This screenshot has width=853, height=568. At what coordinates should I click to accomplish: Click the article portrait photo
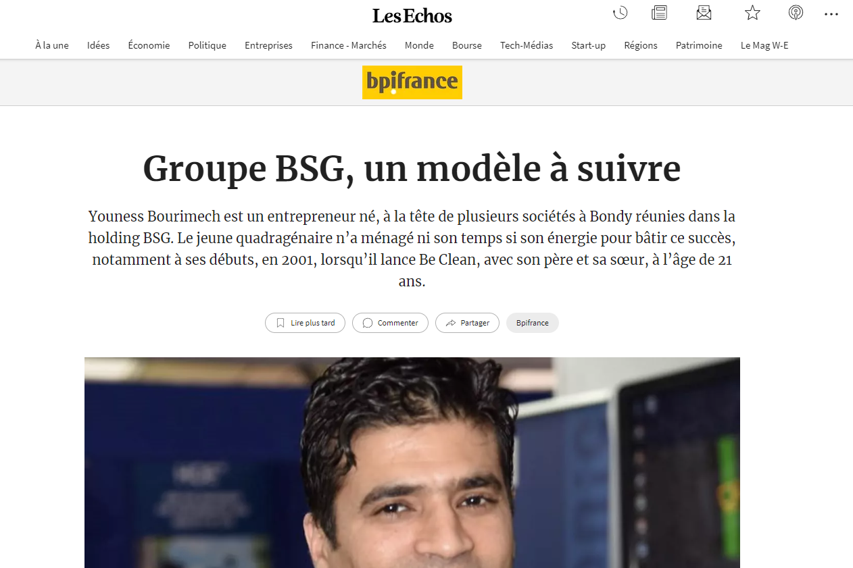(412, 463)
